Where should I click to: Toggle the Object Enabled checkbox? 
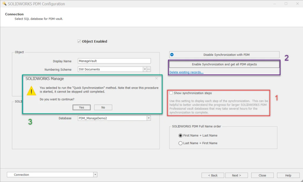[x=79, y=41]
